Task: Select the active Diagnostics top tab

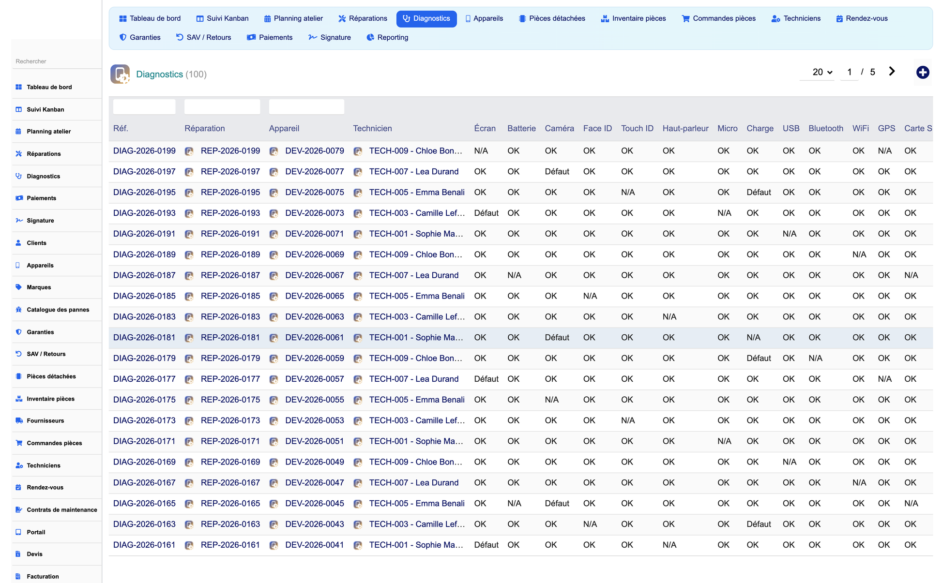Action: [426, 18]
